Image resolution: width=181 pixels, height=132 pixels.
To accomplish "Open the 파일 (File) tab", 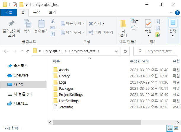I will (9, 12).
